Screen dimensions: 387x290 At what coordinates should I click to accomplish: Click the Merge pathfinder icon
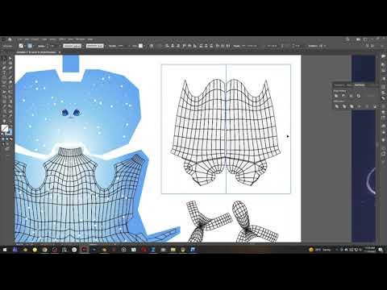pos(352,106)
